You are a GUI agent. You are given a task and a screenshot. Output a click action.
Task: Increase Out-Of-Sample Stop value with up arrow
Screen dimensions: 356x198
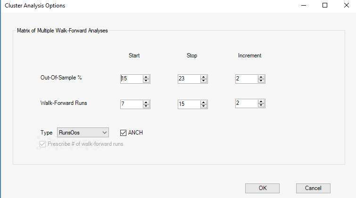pyautogui.click(x=204, y=77)
